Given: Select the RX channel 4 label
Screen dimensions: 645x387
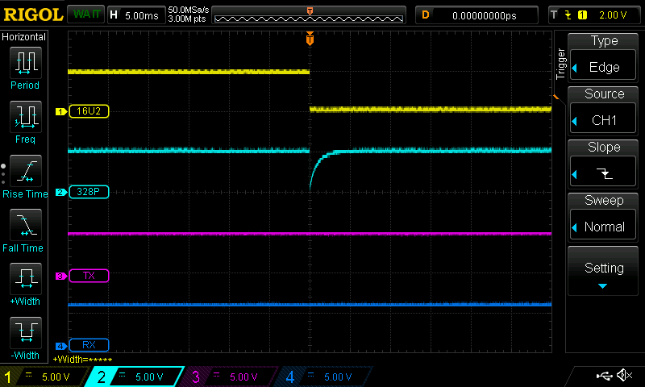Looking at the screenshot, I should click(x=89, y=345).
